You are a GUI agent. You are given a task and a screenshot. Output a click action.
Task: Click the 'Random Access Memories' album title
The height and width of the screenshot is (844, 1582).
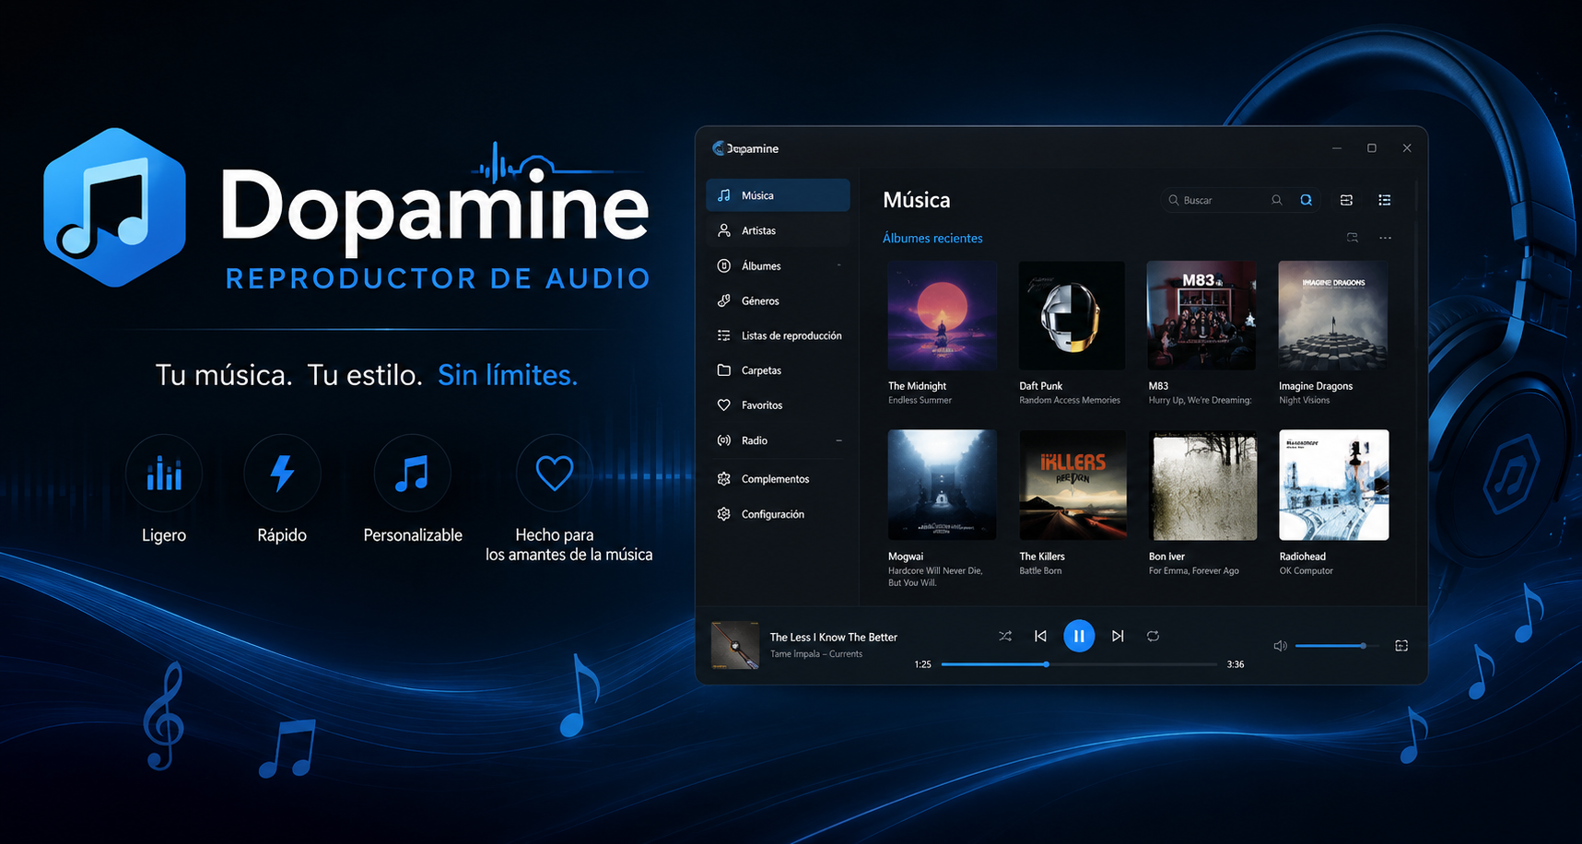click(x=1070, y=400)
